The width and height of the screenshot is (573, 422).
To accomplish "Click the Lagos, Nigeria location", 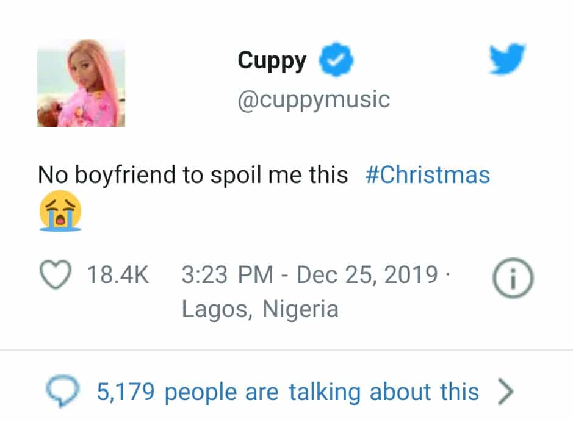I will point(260,309).
